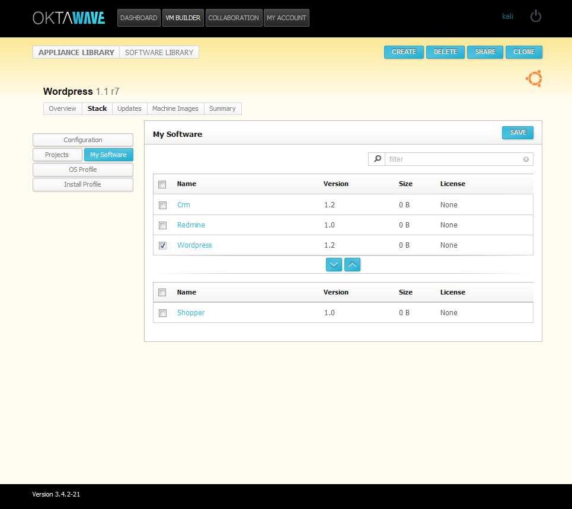Switch to the Appliance Library tab
The width and height of the screenshot is (572, 509).
[76, 53]
